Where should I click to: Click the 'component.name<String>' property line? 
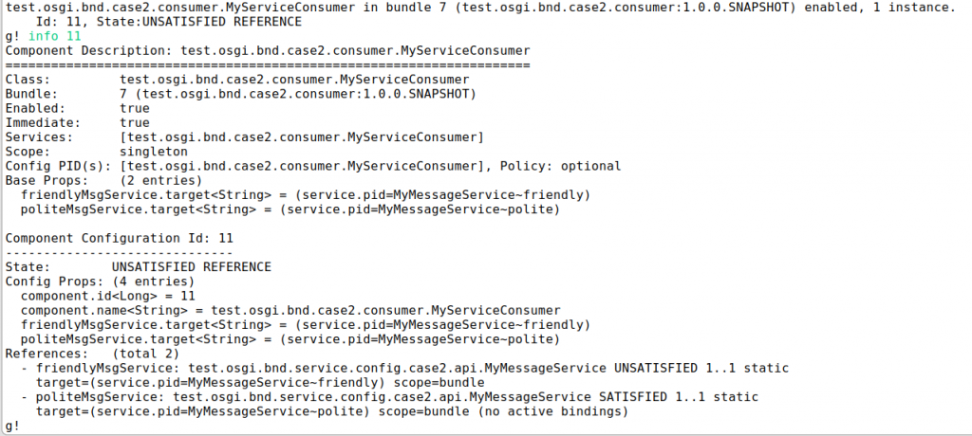(x=290, y=310)
